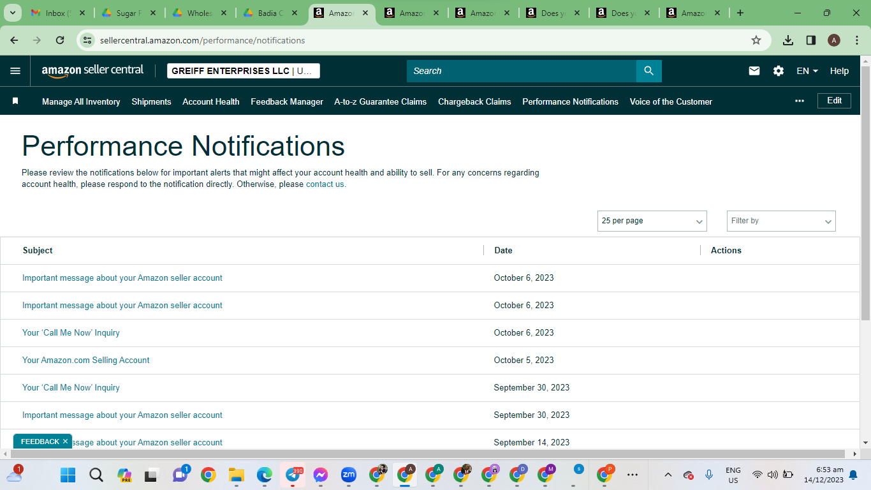Open the taskbar clock and date

[824, 475]
